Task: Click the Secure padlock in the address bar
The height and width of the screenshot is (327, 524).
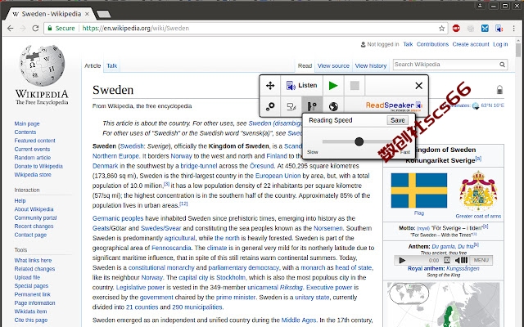Action: pyautogui.click(x=50, y=29)
